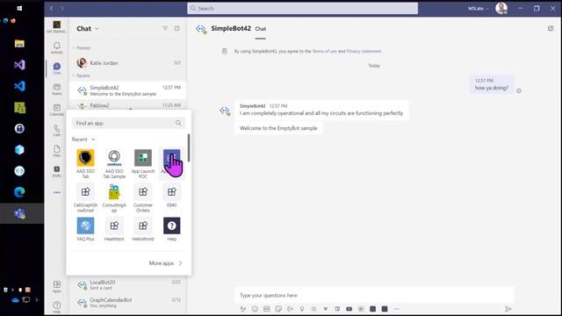Open LocalBot20 chat
The image size is (562, 316).
128,284
